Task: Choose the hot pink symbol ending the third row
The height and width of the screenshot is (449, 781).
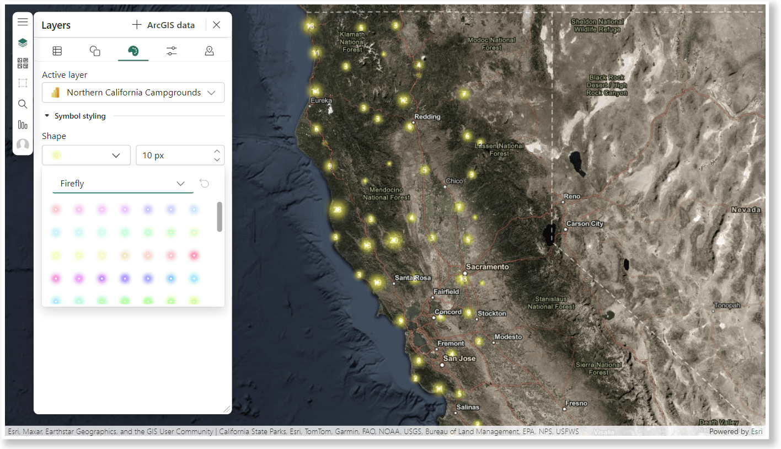Action: (194, 255)
